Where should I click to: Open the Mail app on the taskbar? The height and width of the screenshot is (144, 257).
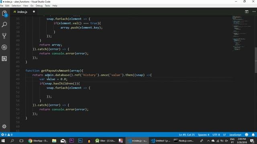(x=63, y=140)
